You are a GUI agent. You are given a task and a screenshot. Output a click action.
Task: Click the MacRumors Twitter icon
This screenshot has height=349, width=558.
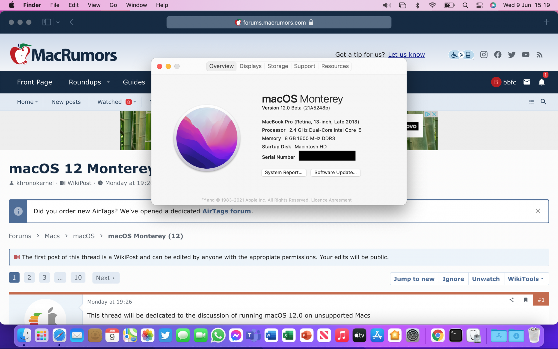coord(511,55)
